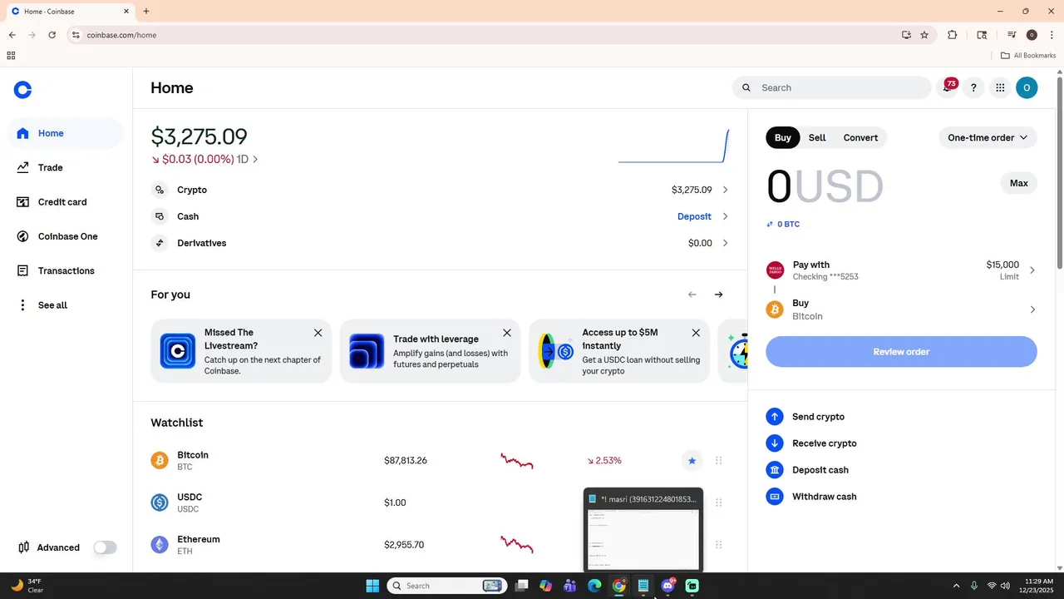Click the USDC coin icon in watchlist

coord(160,502)
